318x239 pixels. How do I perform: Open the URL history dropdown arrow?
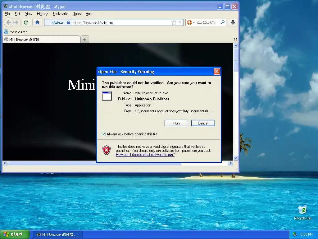[x=180, y=22]
